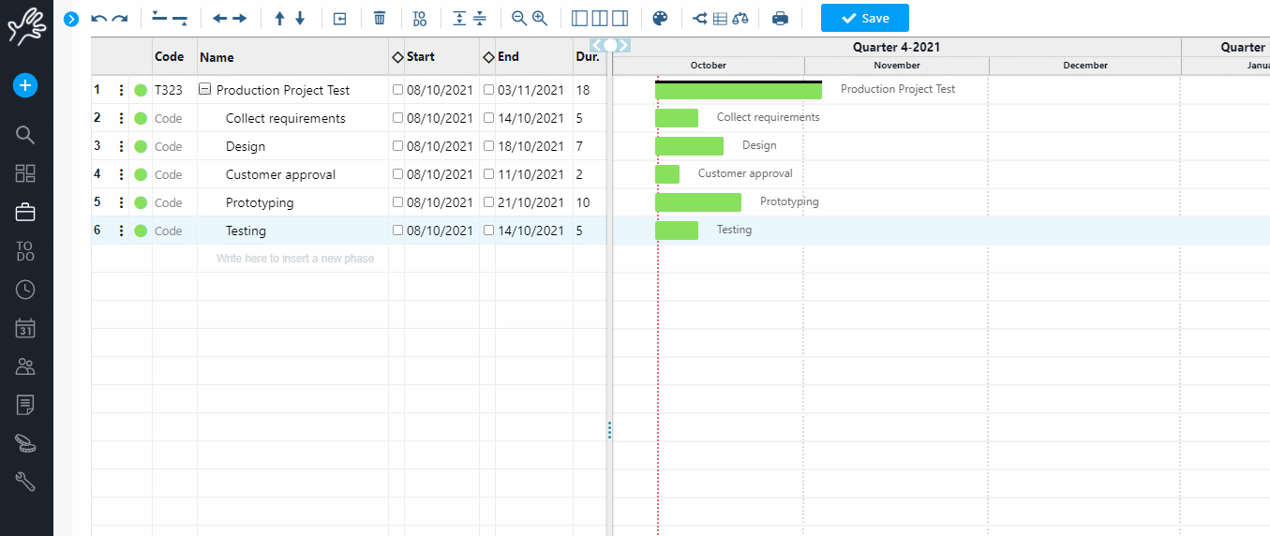Toggle end milestone checkbox for Prototyping
This screenshot has height=536, width=1270.
tap(488, 202)
